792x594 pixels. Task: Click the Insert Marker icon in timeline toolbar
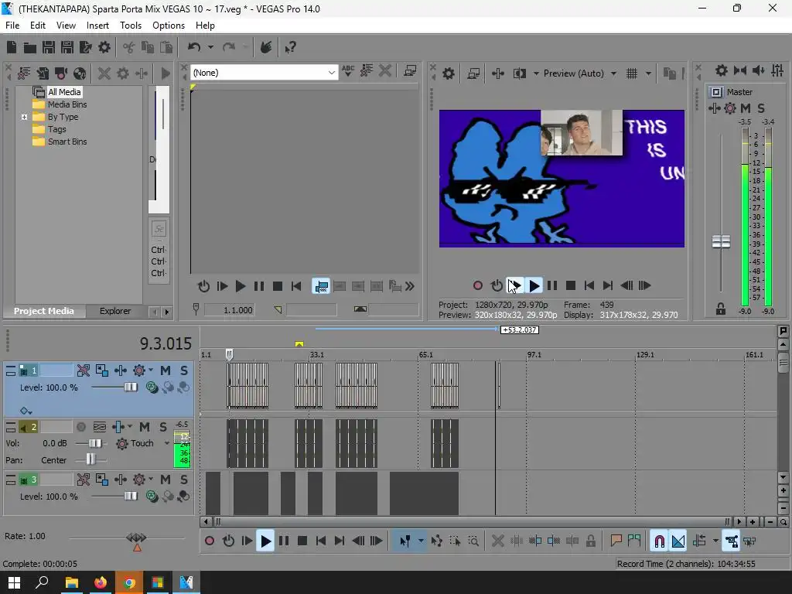point(616,541)
